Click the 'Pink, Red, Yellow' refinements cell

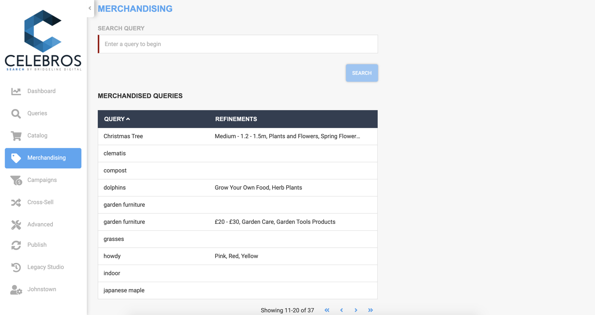tap(236, 256)
